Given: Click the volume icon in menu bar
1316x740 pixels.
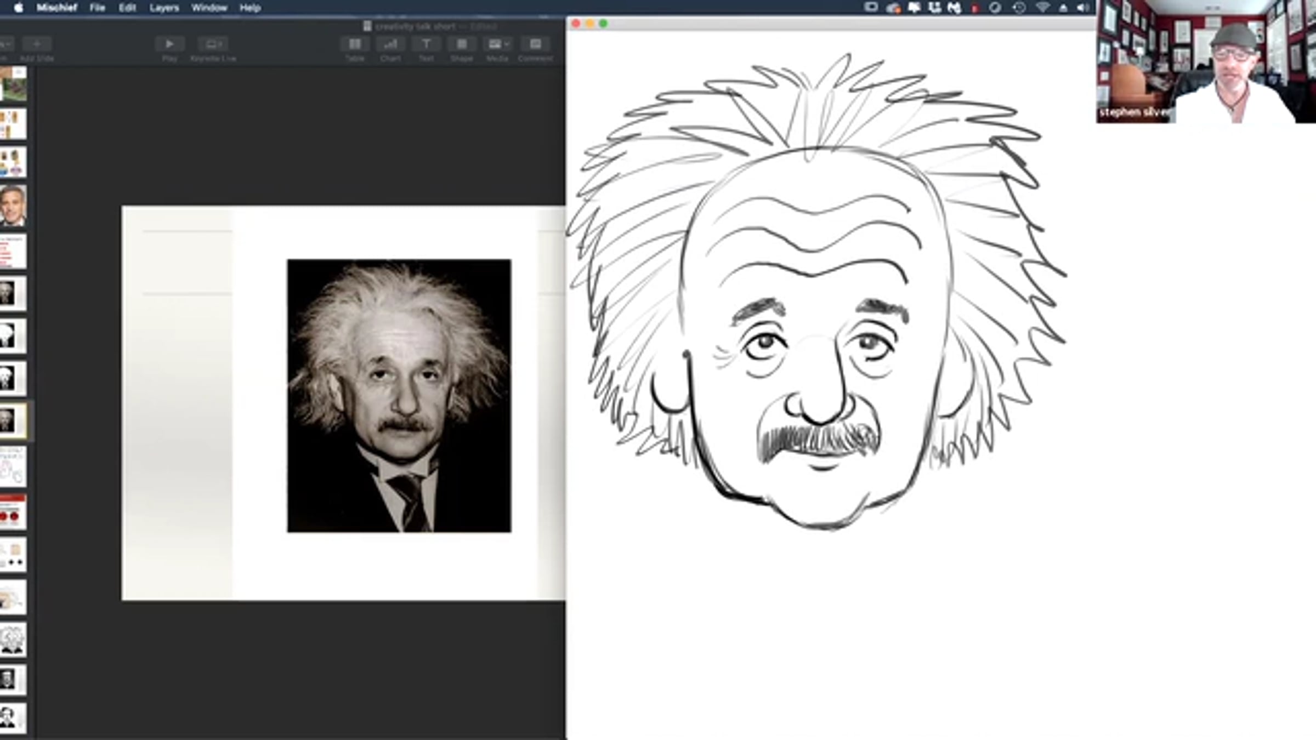Looking at the screenshot, I should tap(1082, 8).
